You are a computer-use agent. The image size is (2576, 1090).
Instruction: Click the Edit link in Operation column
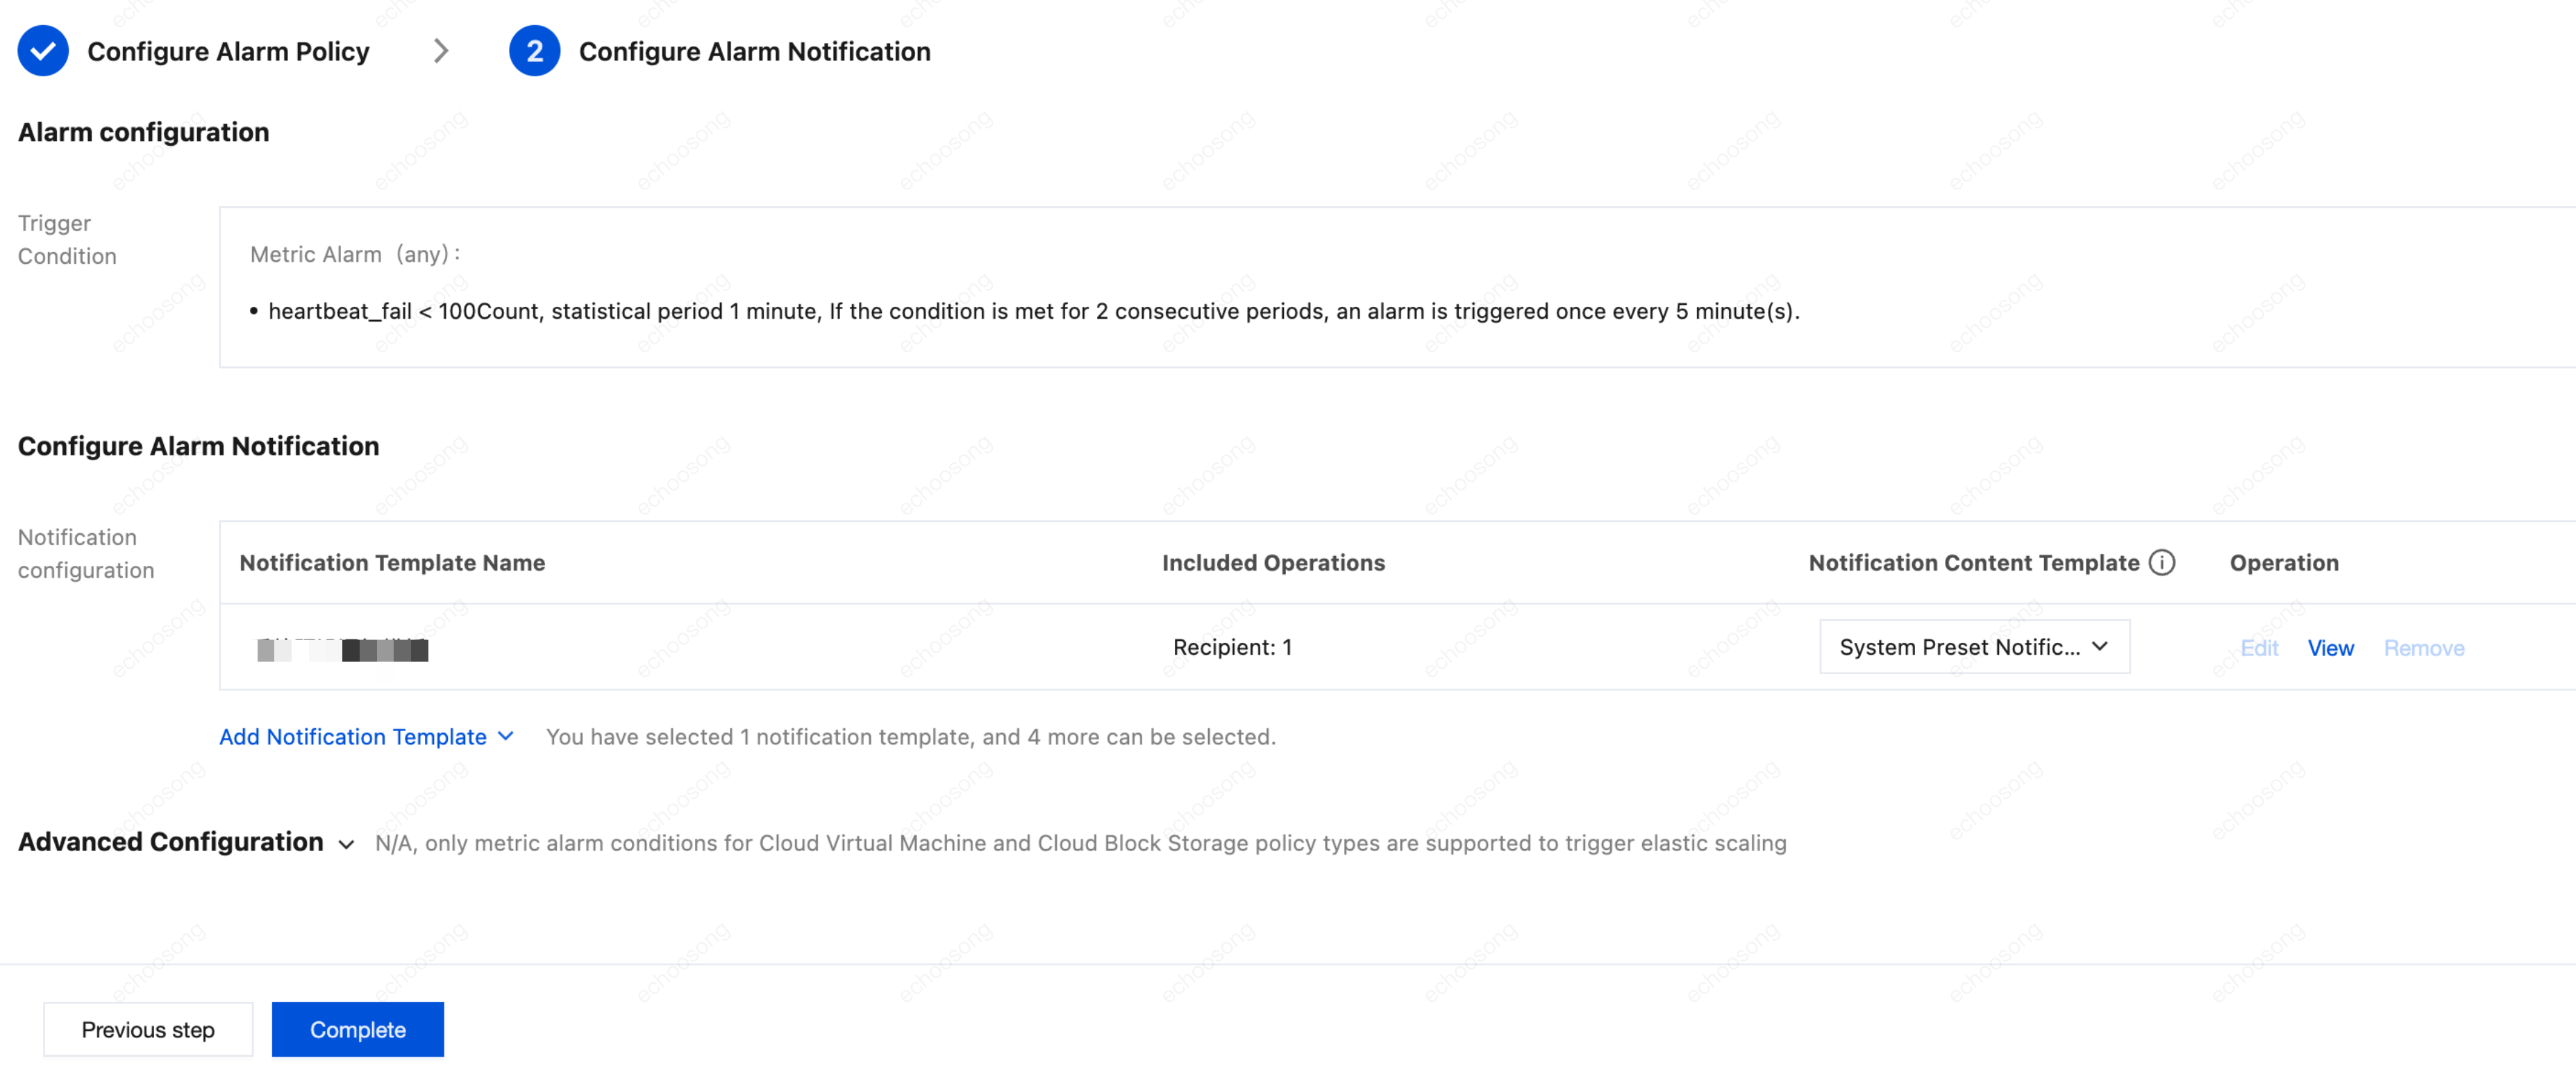2259,648
